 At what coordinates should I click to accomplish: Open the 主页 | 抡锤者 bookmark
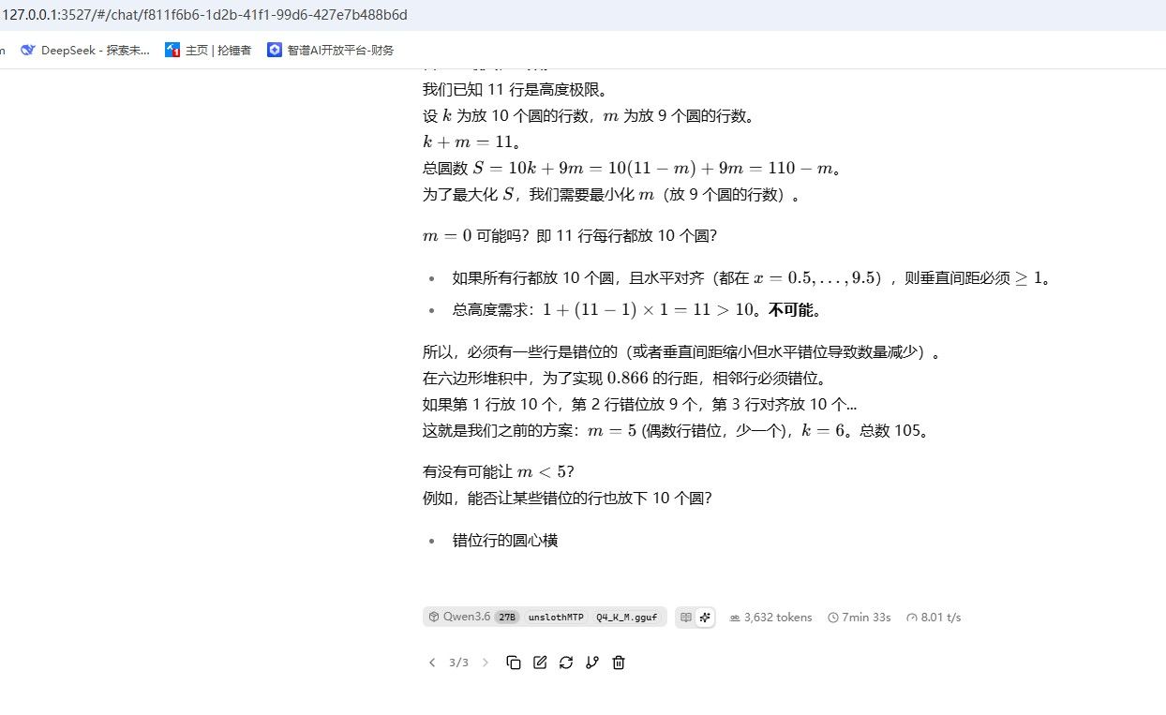(x=208, y=51)
